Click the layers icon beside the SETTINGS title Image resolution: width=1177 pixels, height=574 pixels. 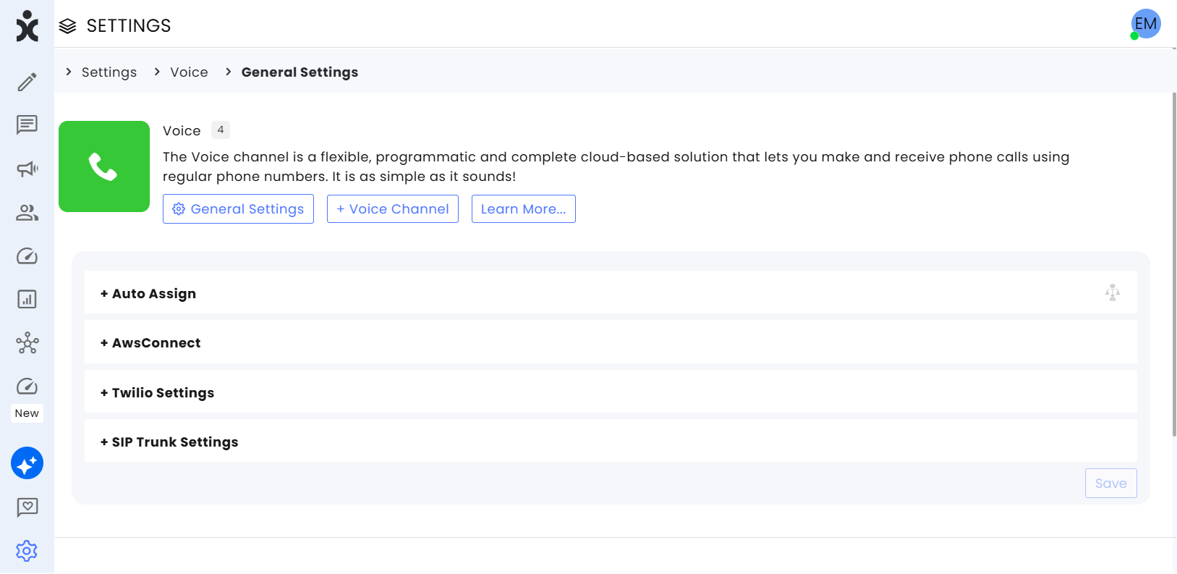point(67,26)
